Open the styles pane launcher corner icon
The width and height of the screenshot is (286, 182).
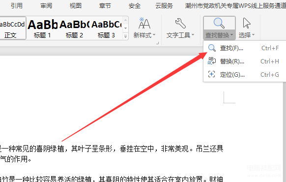point(157,43)
